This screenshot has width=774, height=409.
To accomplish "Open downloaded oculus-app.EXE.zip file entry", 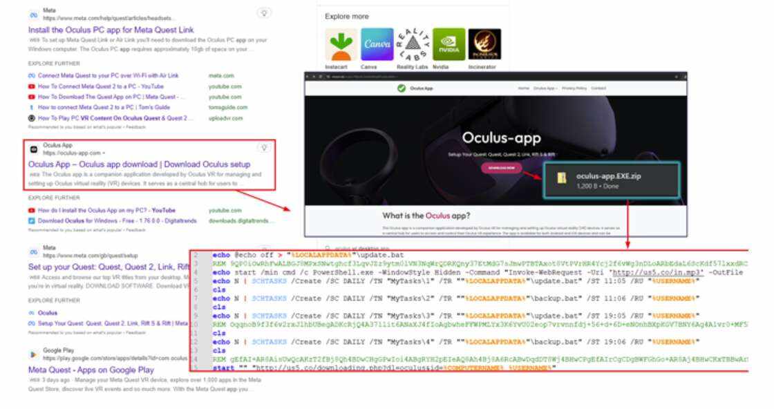I will point(608,177).
